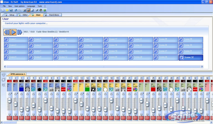Image resolution: width=213 pixels, height=124 pixels.
Task: Click the channel 1 fader handle
Action: pos(9,101)
